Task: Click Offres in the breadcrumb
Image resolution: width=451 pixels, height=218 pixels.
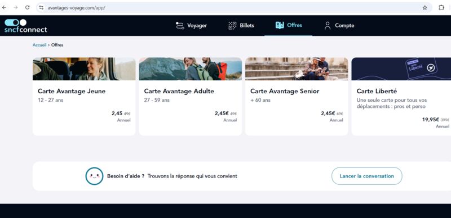Action: click(58, 45)
